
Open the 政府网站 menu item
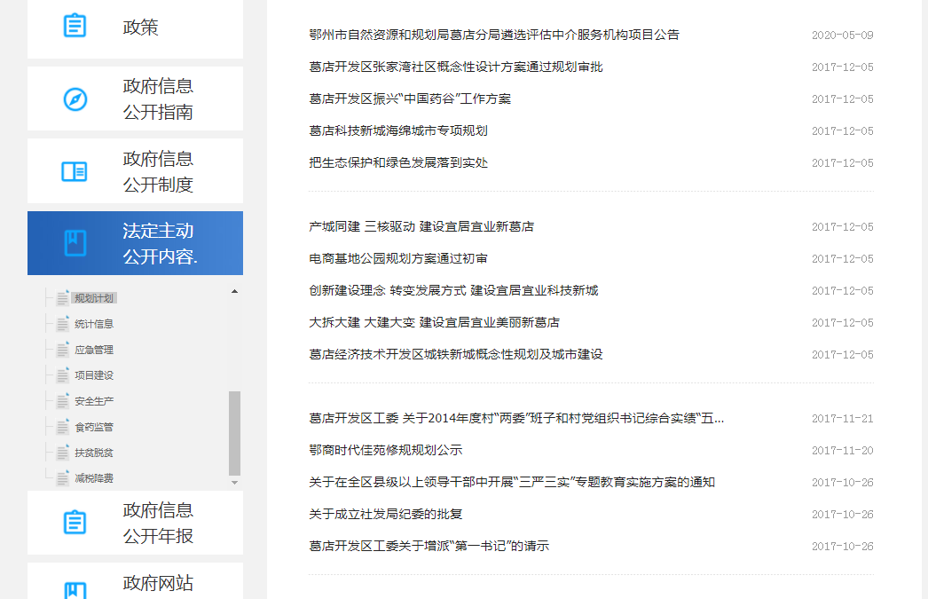pos(135,581)
